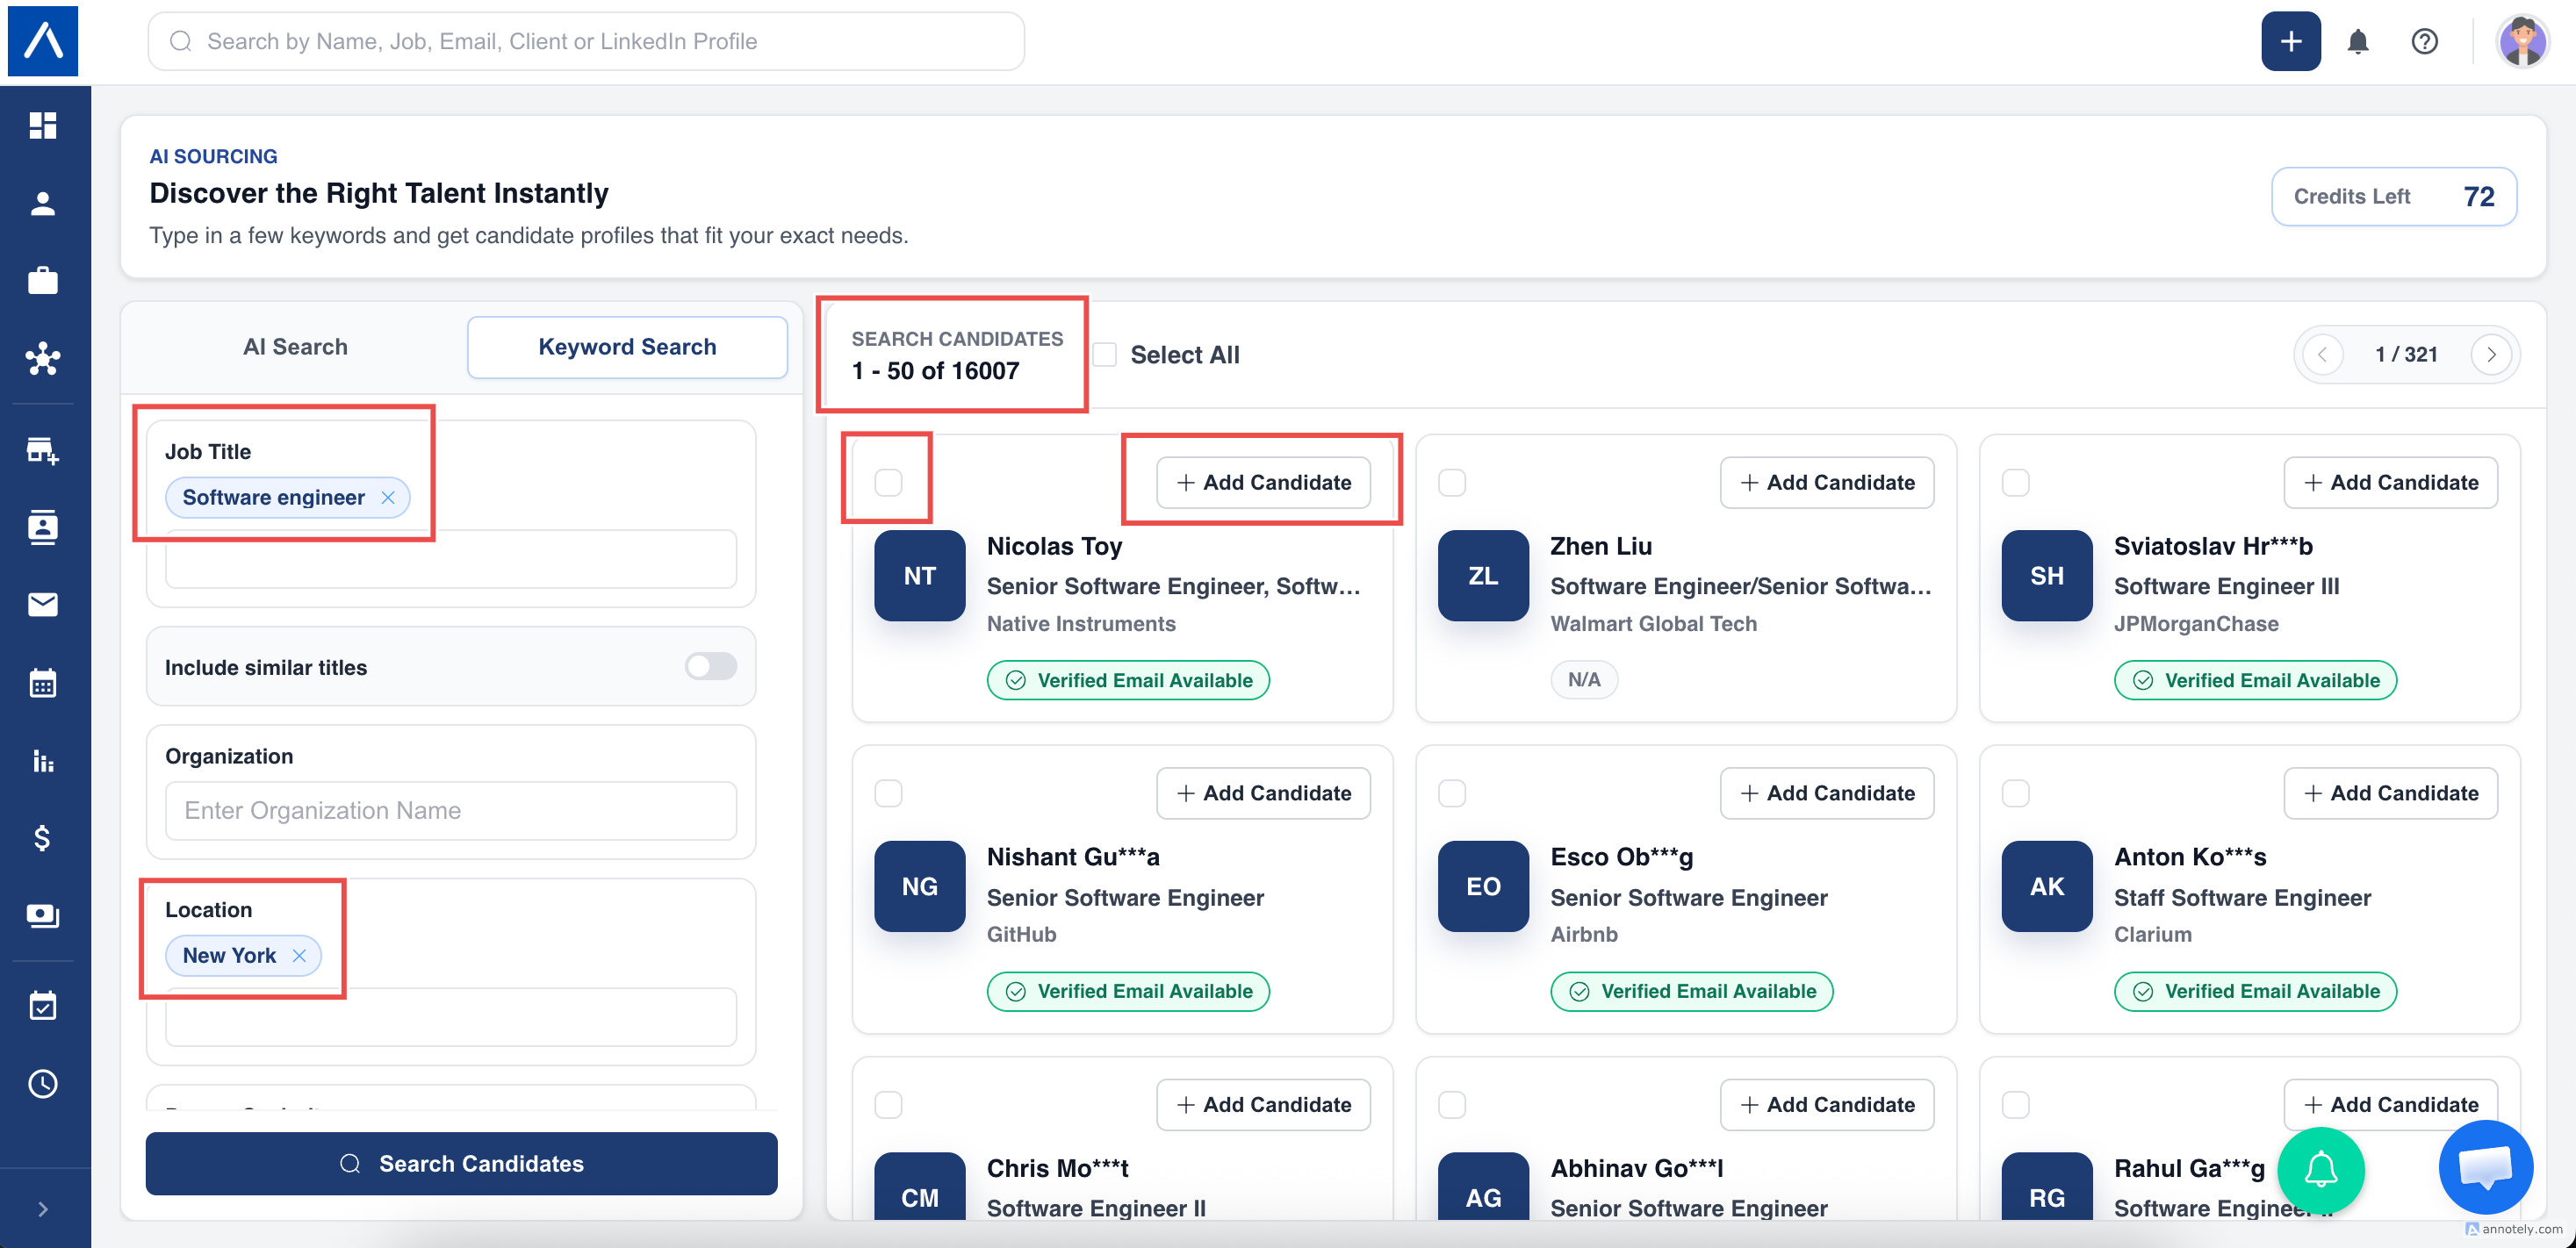Screen dimensions: 2576x1248
Task: Select Zhen Liu's checkbox
Action: coord(1452,482)
